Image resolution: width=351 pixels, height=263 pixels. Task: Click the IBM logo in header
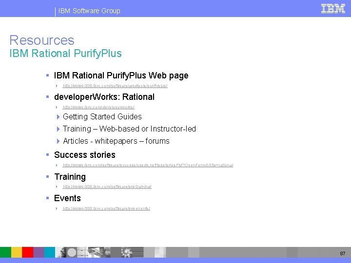(333, 8)
